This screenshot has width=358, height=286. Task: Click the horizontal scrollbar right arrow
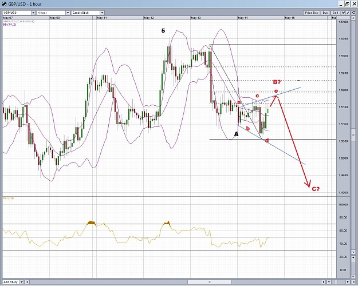click(323, 282)
